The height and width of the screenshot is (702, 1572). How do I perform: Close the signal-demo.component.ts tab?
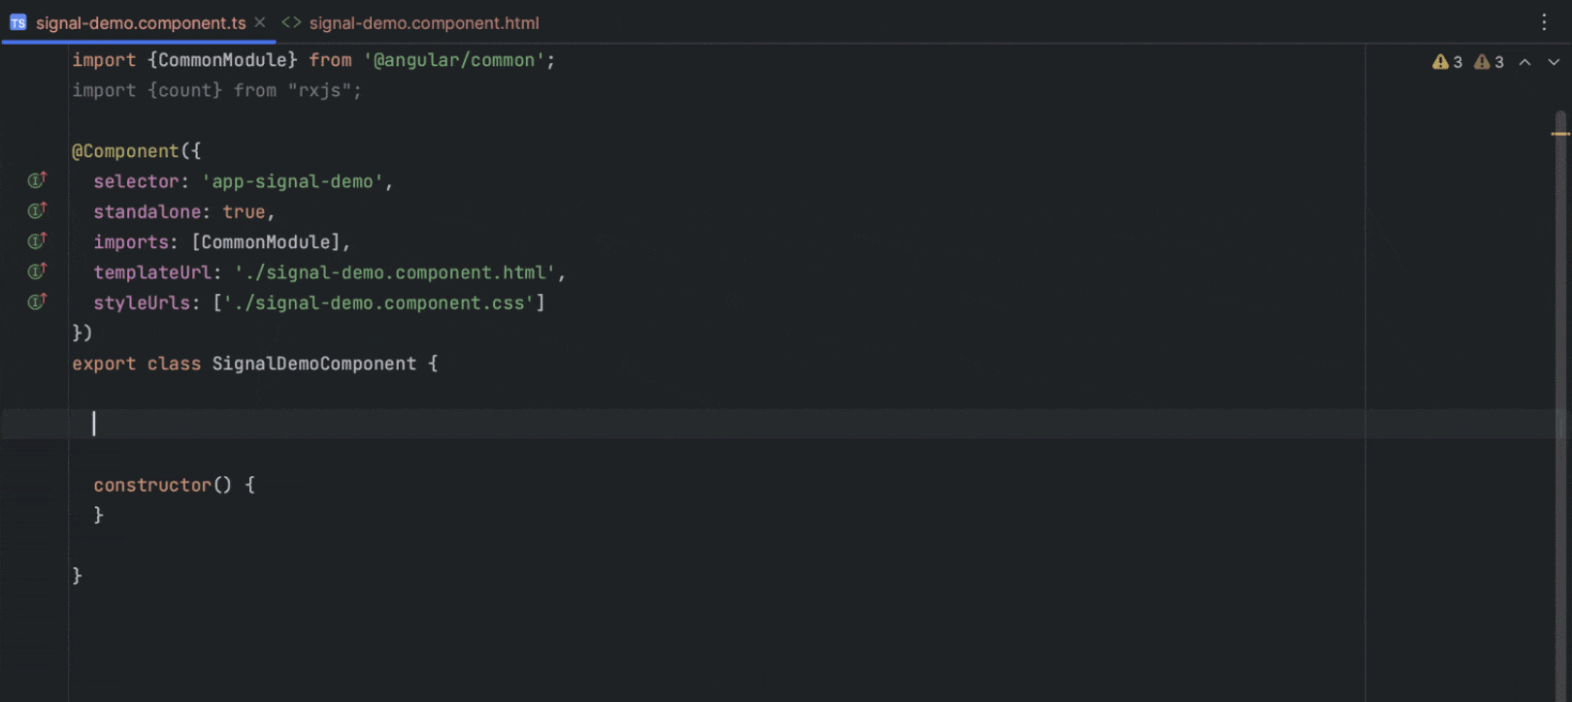(x=260, y=22)
